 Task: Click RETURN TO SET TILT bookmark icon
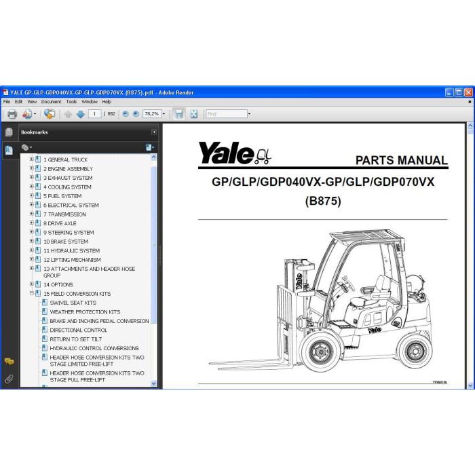click(x=45, y=339)
